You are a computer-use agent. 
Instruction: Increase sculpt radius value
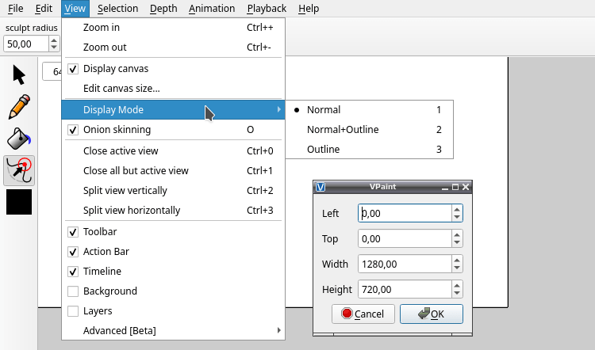coord(54,40)
